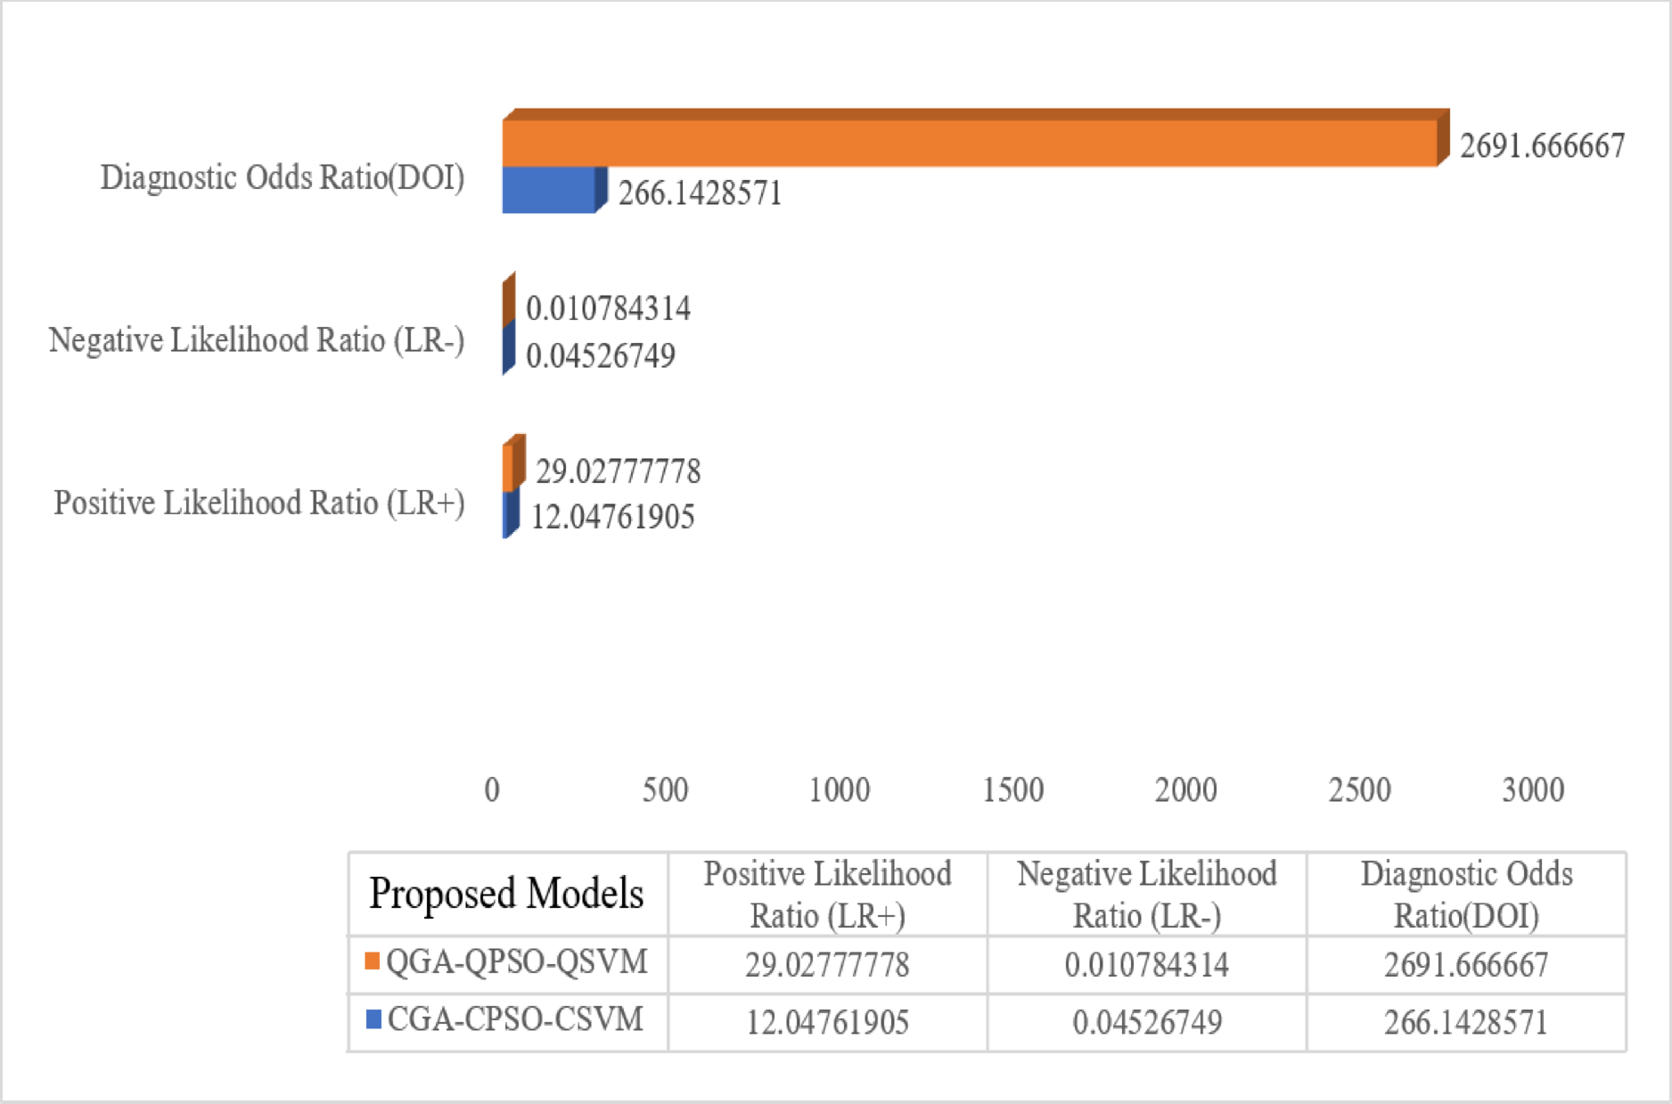Select the orange Positive Likelihood Ratio bar
1672x1104 pixels.
509,467
